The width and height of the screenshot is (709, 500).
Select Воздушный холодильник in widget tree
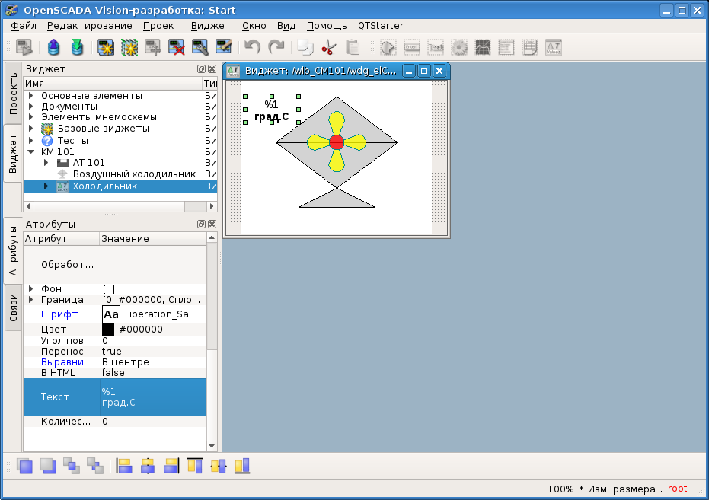click(x=134, y=174)
